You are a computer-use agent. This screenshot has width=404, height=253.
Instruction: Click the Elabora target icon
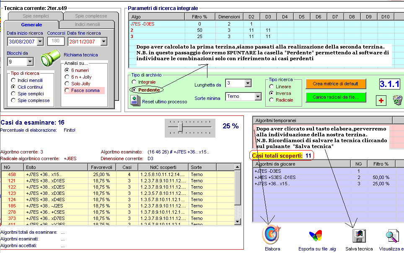(272, 235)
